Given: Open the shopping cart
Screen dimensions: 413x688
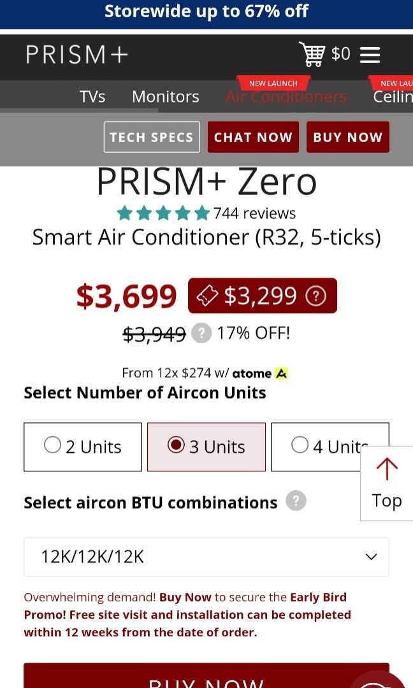Looking at the screenshot, I should pyautogui.click(x=312, y=54).
